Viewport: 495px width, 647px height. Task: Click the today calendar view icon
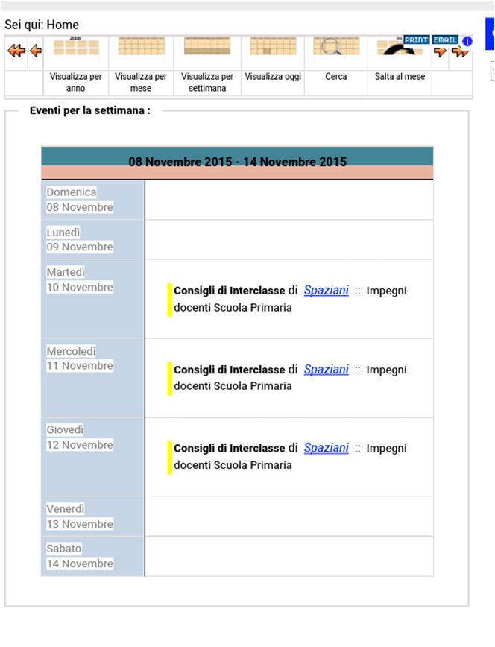273,46
